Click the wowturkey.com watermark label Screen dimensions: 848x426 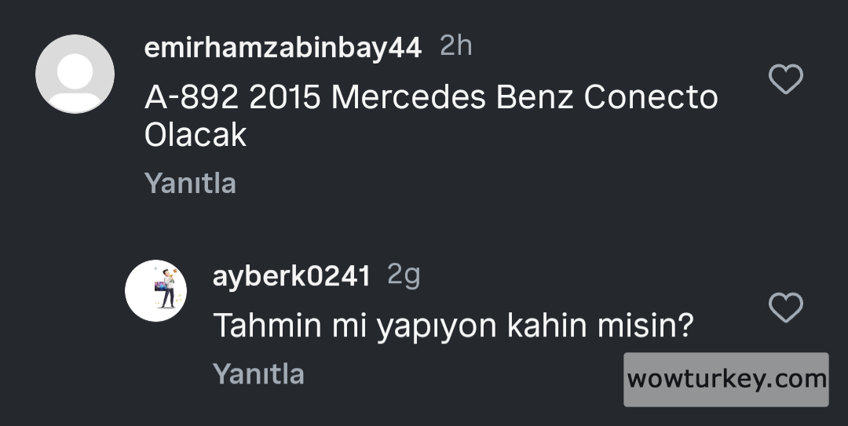(x=726, y=380)
